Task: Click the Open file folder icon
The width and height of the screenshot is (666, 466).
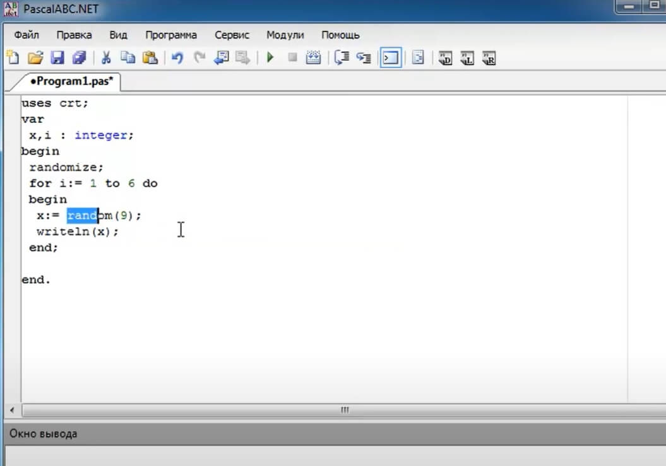Action: (35, 58)
